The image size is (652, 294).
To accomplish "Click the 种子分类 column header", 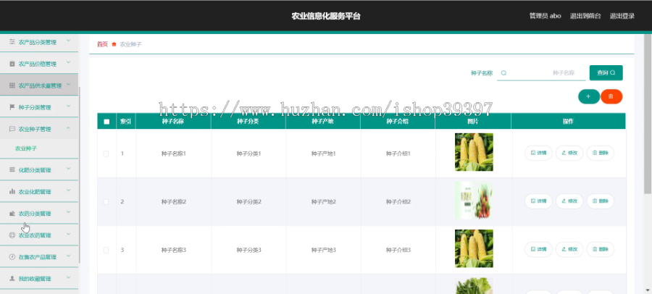I will point(248,122).
